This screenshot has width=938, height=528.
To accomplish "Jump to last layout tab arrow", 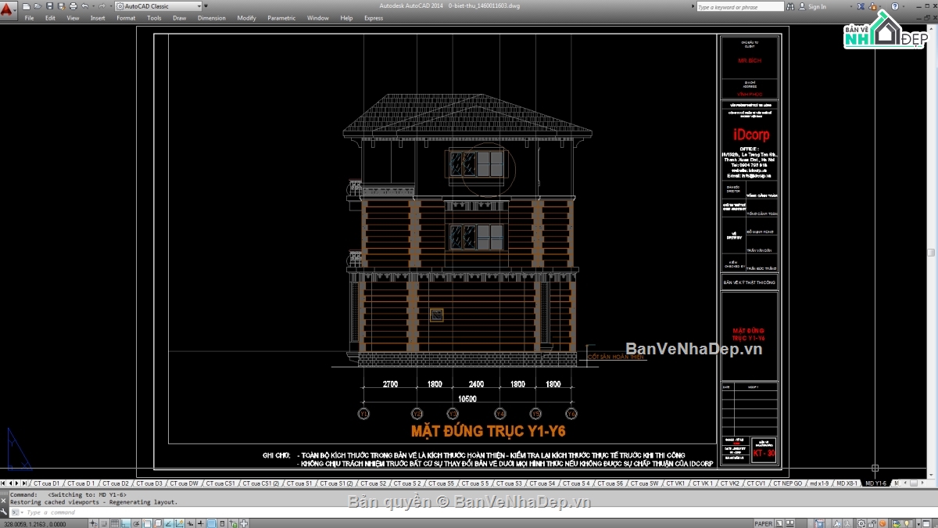I will tap(24, 483).
